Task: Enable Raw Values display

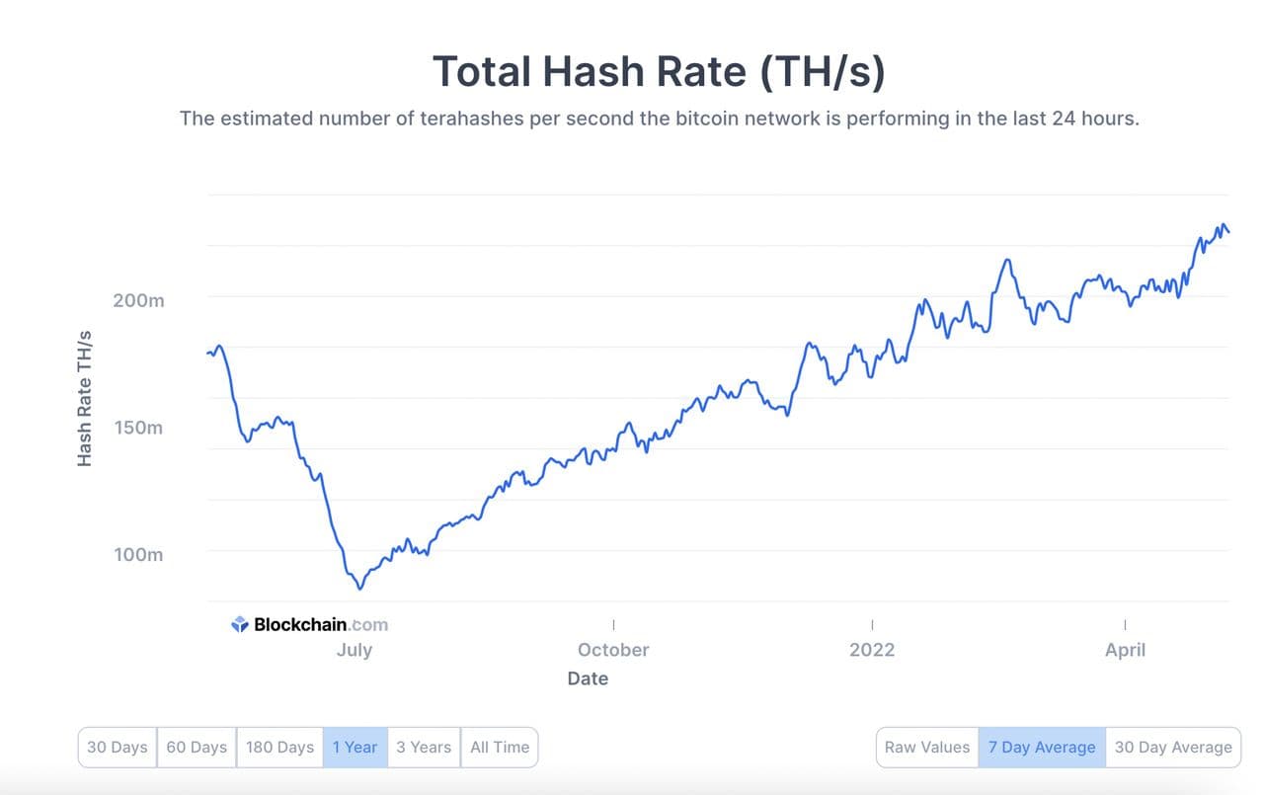Action: tap(927, 747)
